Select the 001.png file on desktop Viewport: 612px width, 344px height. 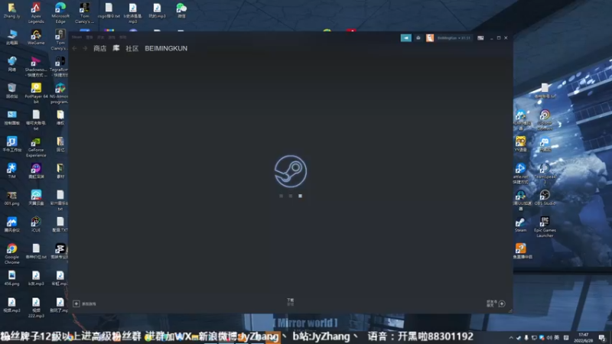(x=11, y=198)
